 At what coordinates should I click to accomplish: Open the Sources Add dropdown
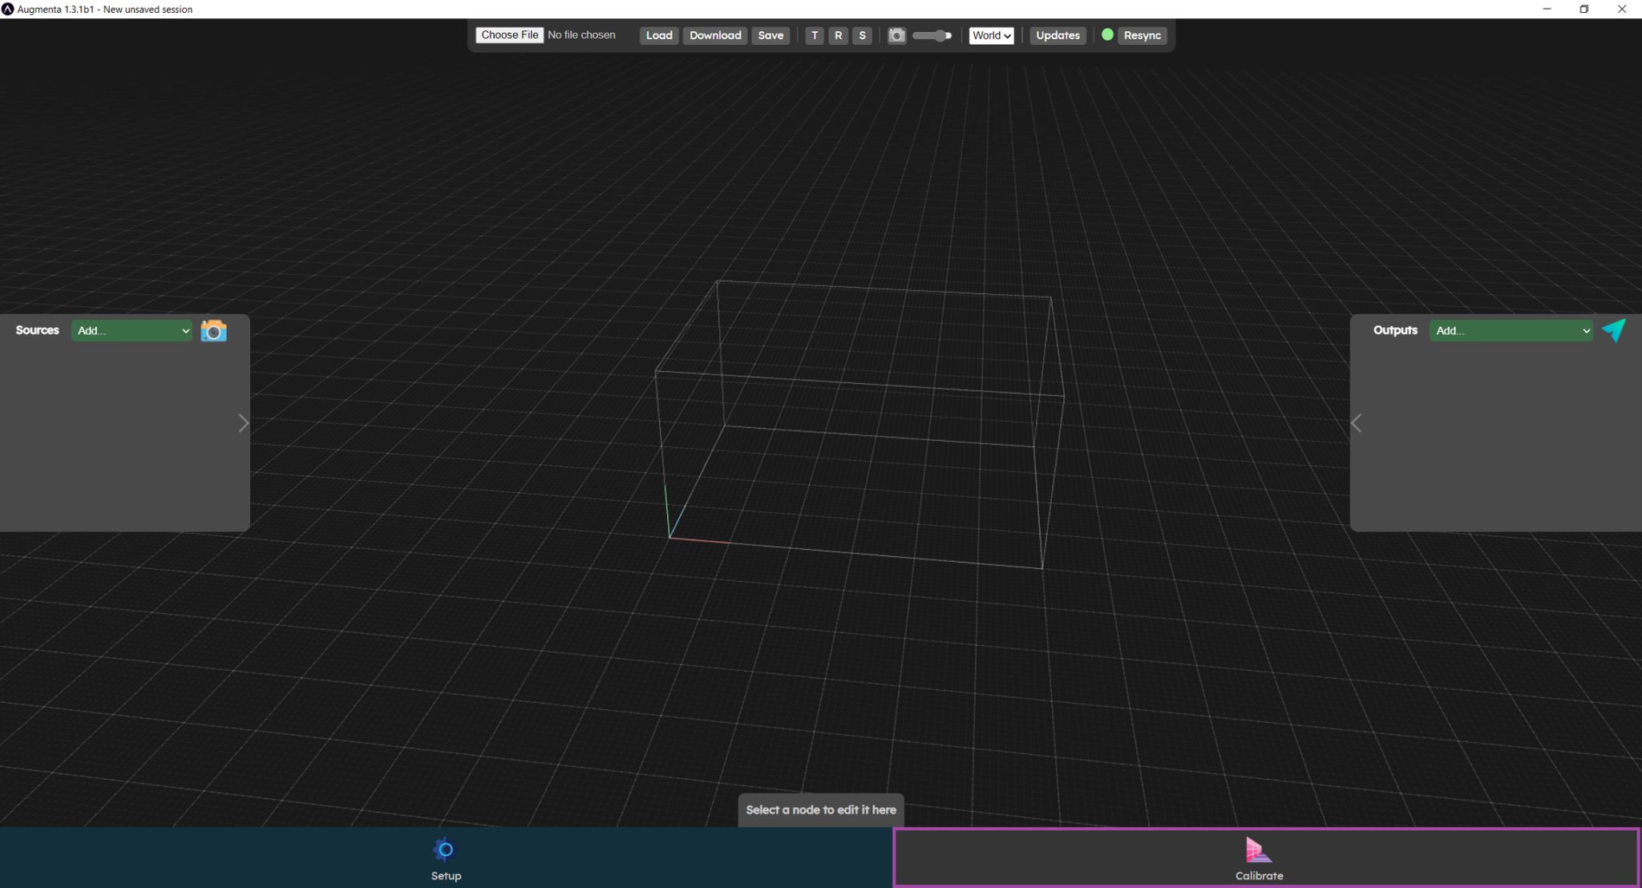(x=131, y=330)
